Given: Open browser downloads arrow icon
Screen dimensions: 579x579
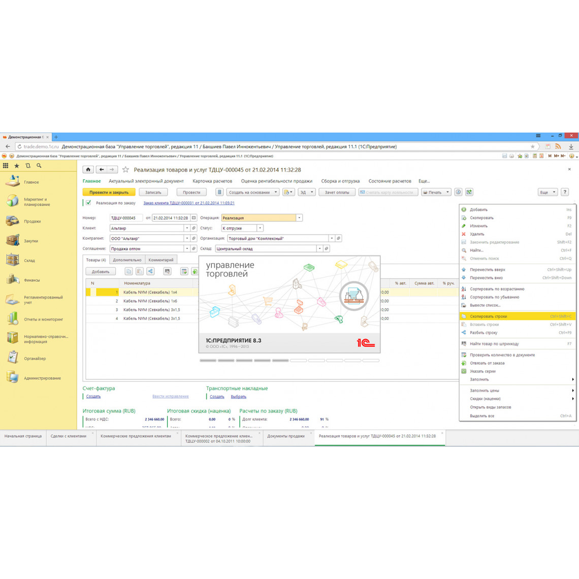Looking at the screenshot, I should tap(571, 147).
